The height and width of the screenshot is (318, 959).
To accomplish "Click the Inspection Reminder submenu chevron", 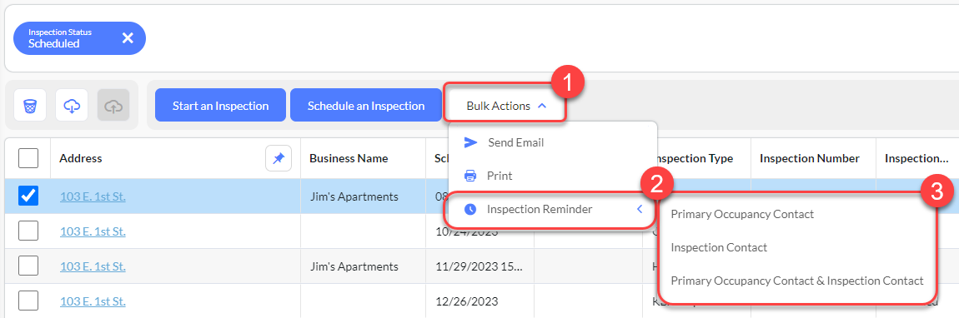I will coord(639,209).
